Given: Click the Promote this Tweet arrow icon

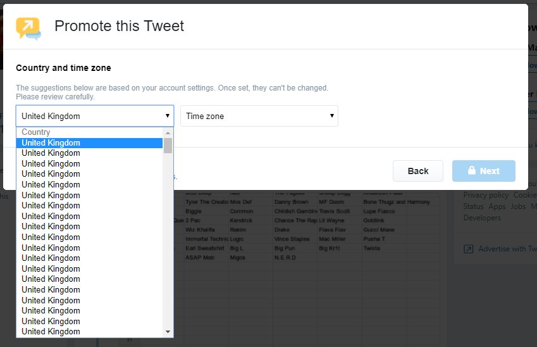Looking at the screenshot, I should point(28,28).
